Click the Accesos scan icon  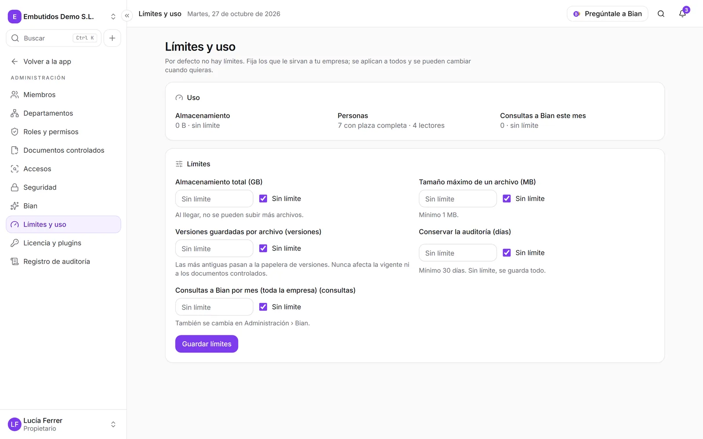click(14, 169)
